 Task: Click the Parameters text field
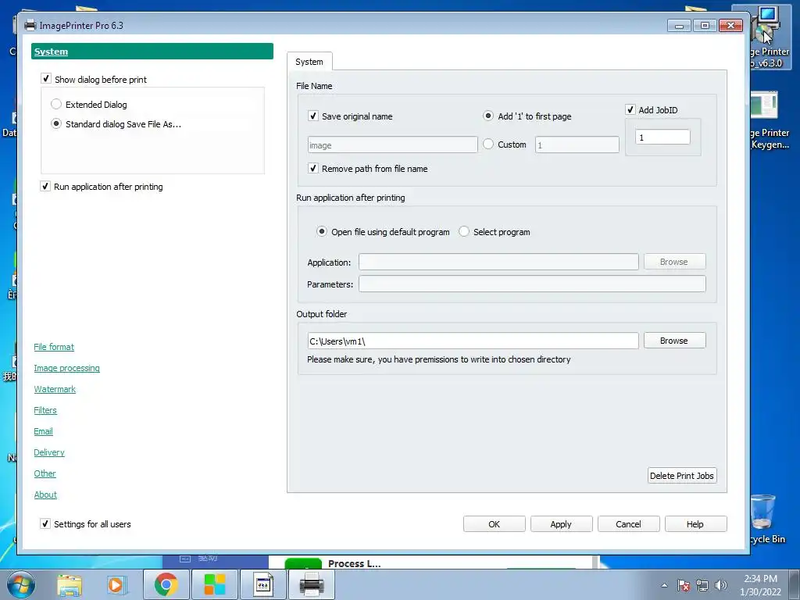pos(532,284)
